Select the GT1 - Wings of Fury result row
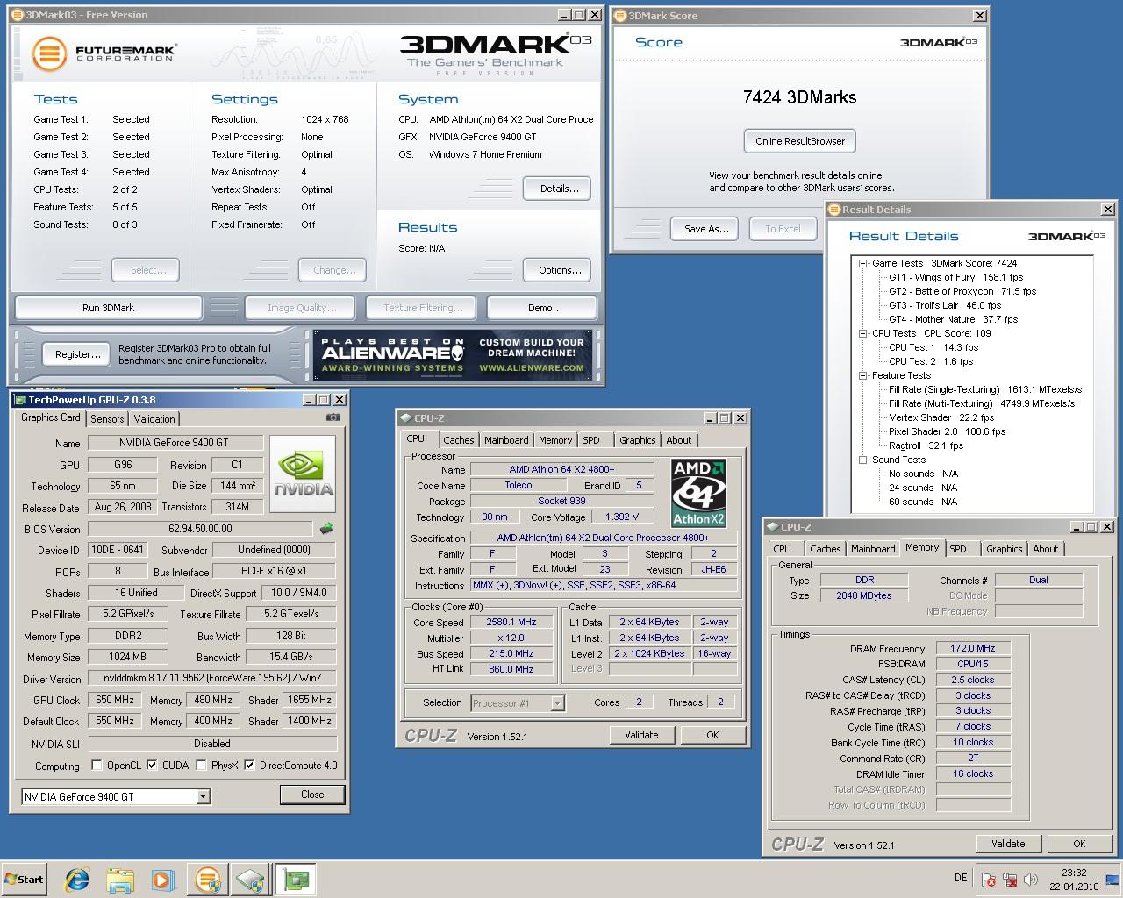1123x898 pixels. [x=955, y=277]
